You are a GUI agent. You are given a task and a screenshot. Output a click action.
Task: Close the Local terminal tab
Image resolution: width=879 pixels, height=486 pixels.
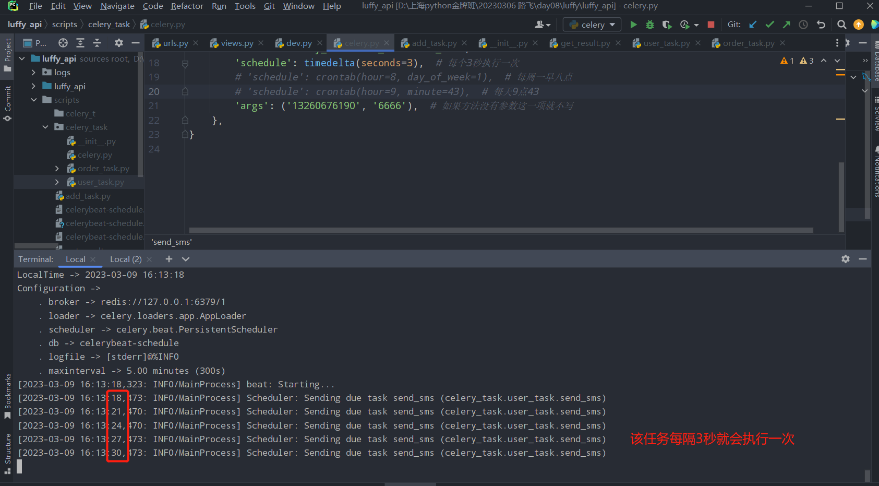[x=93, y=259]
